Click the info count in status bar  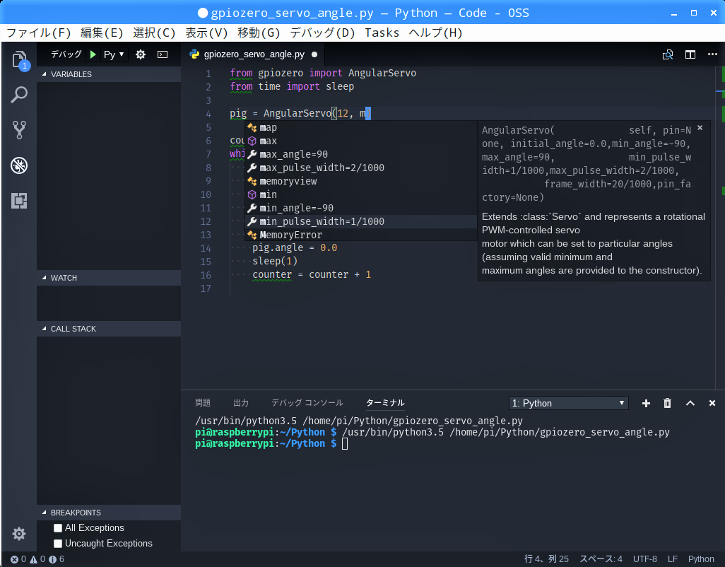point(57,559)
